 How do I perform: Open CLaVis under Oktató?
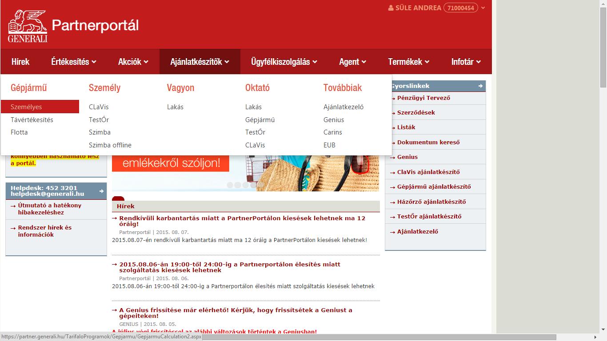(255, 145)
